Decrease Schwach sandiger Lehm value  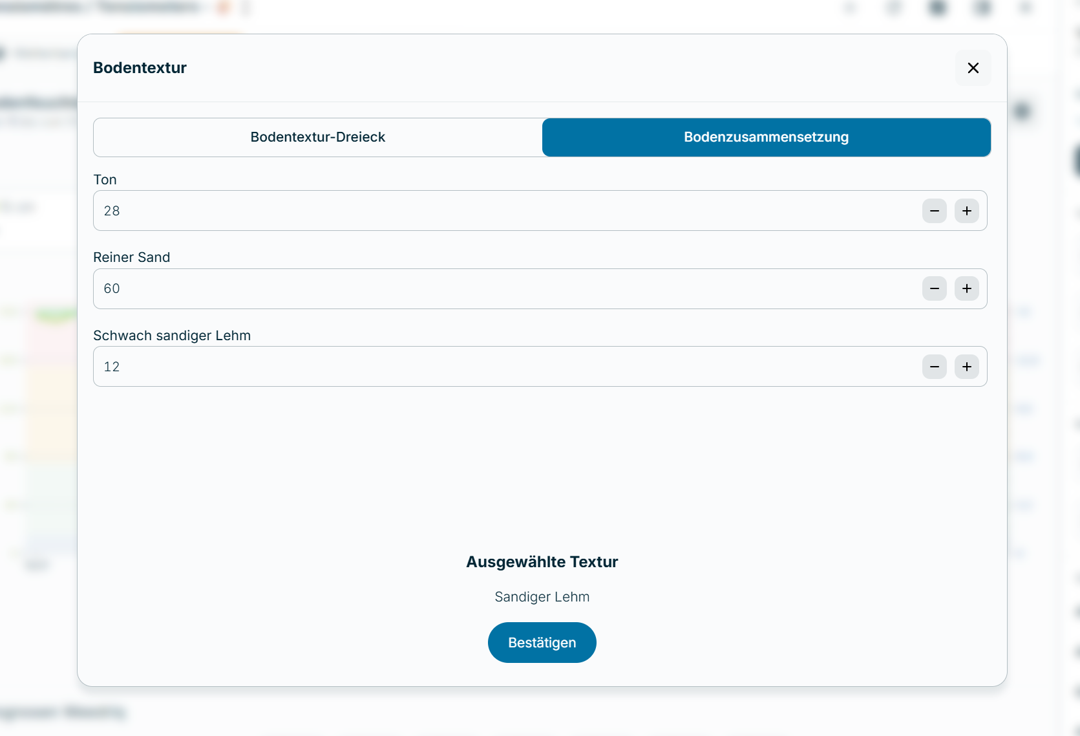[x=934, y=367]
